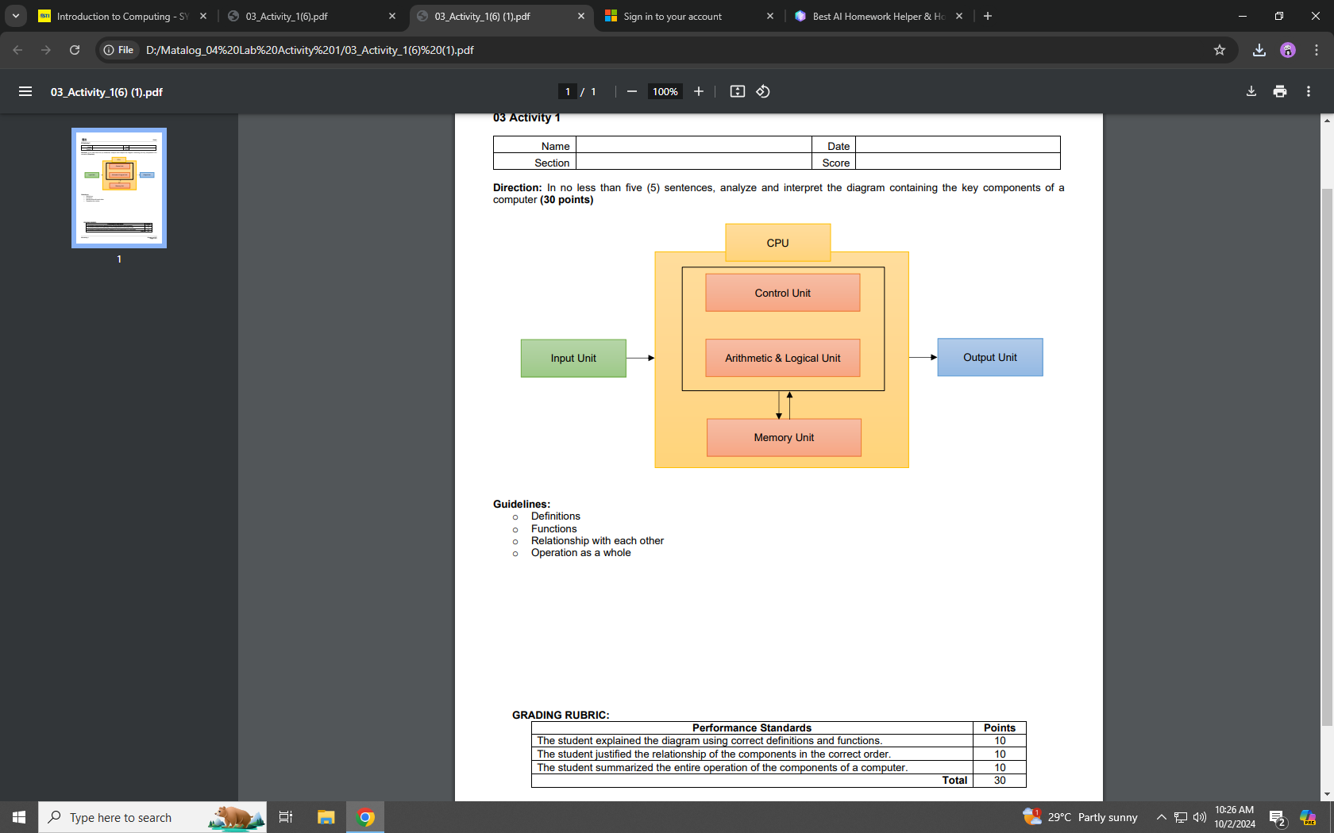This screenshot has width=1334, height=833.
Task: Click the scrollbar down arrow
Action: coord(1327,794)
